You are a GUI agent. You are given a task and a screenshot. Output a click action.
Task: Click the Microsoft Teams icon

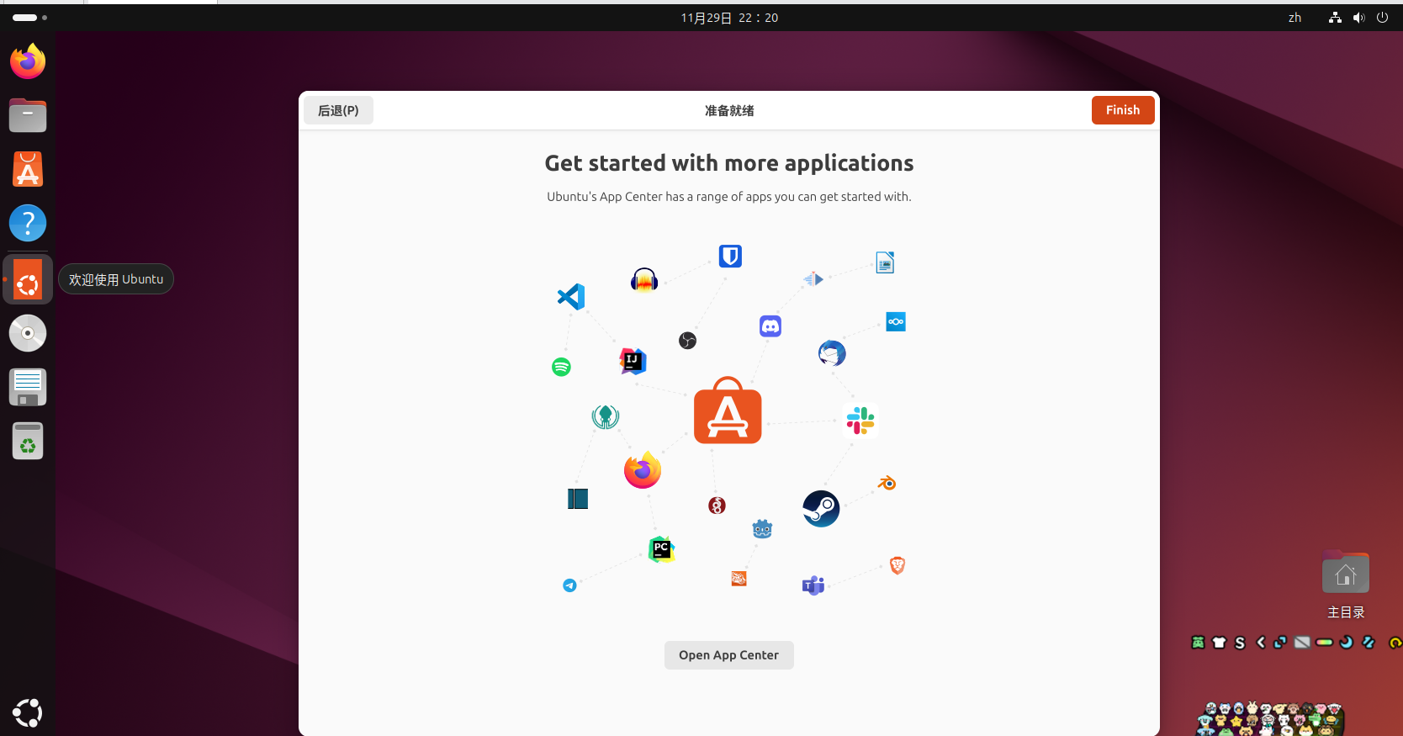coord(813,585)
